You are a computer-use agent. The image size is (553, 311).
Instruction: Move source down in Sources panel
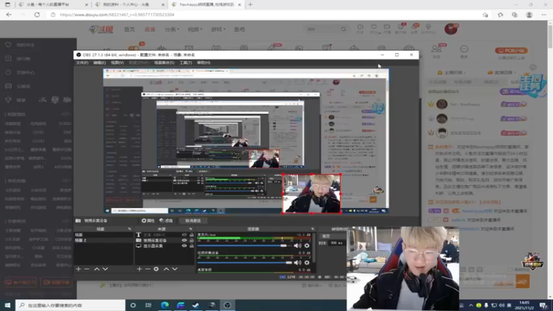[175, 269]
